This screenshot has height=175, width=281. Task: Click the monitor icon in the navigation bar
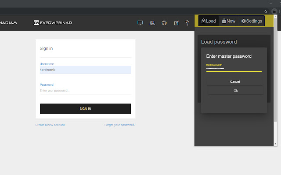tap(140, 23)
